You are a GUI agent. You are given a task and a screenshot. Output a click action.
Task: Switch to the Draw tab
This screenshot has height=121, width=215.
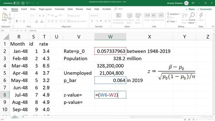33,9
